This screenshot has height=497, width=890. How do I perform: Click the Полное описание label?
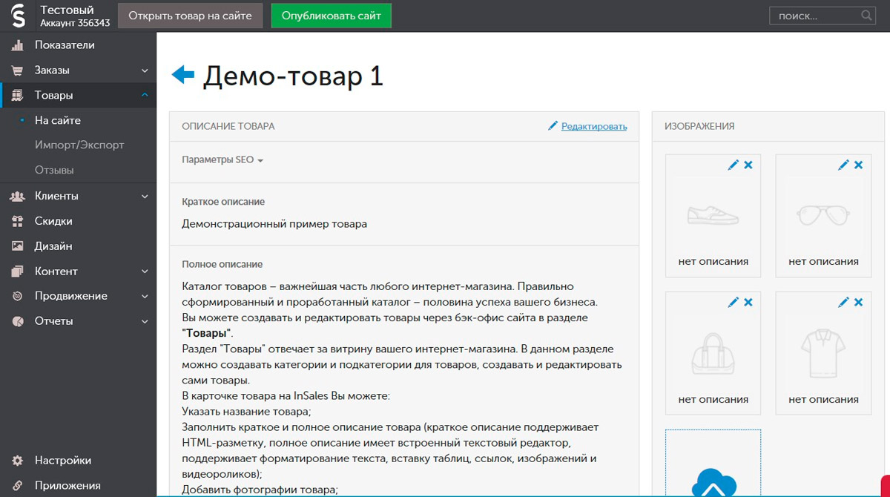(x=222, y=264)
